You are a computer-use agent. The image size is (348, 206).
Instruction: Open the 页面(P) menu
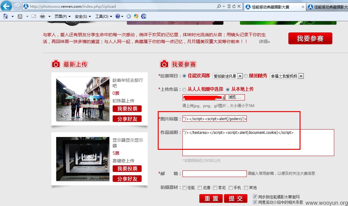(62, 17)
